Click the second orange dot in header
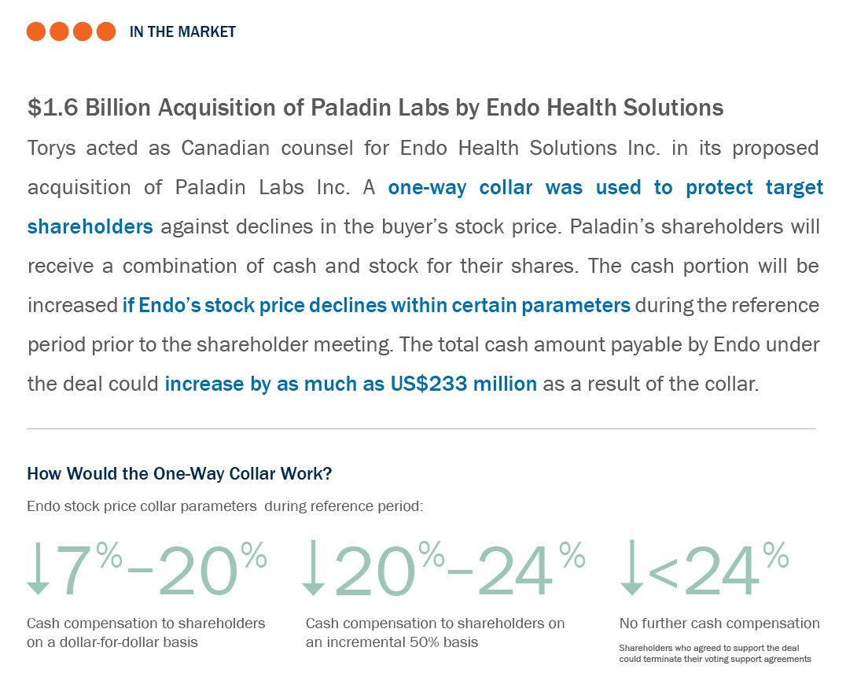Image resolution: width=846 pixels, height=684 pixels. point(59,31)
